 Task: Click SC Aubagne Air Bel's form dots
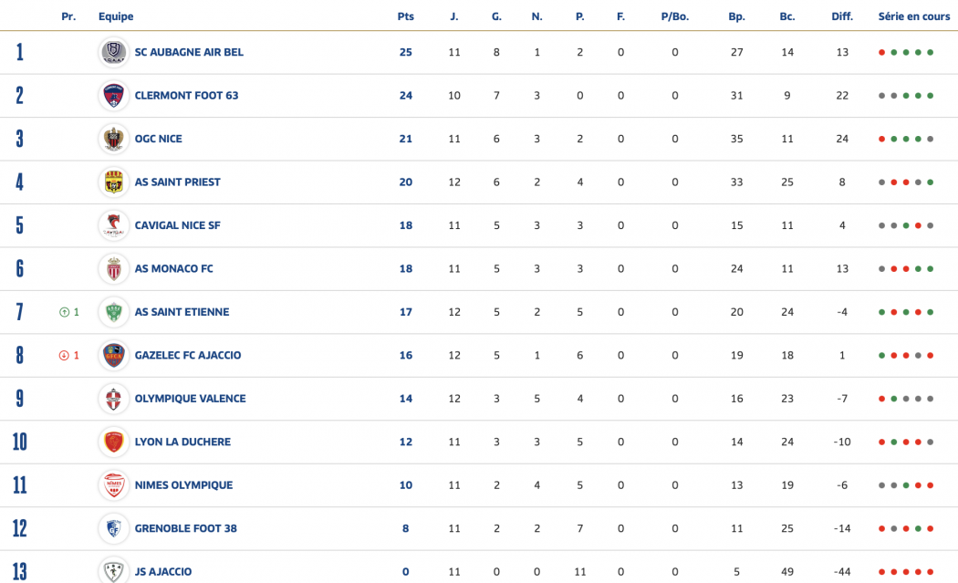pos(906,52)
